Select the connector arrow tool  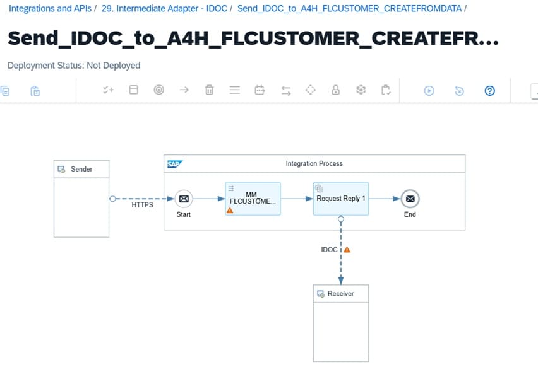pos(184,90)
